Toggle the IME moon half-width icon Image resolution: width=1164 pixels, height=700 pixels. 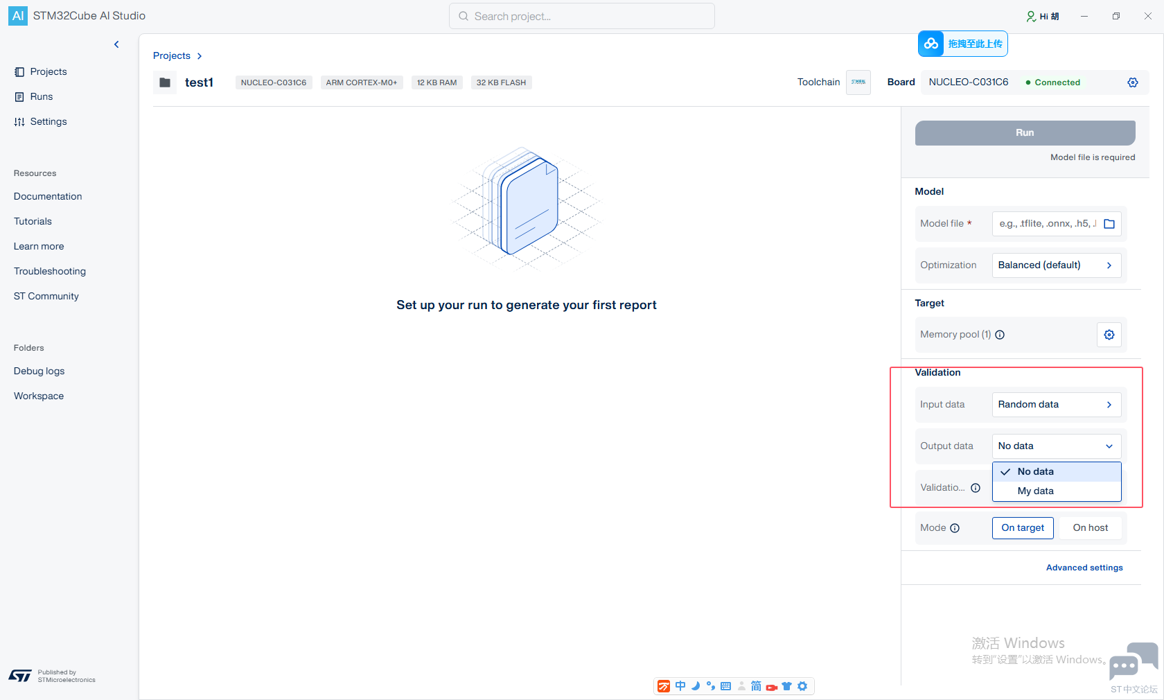tap(696, 686)
